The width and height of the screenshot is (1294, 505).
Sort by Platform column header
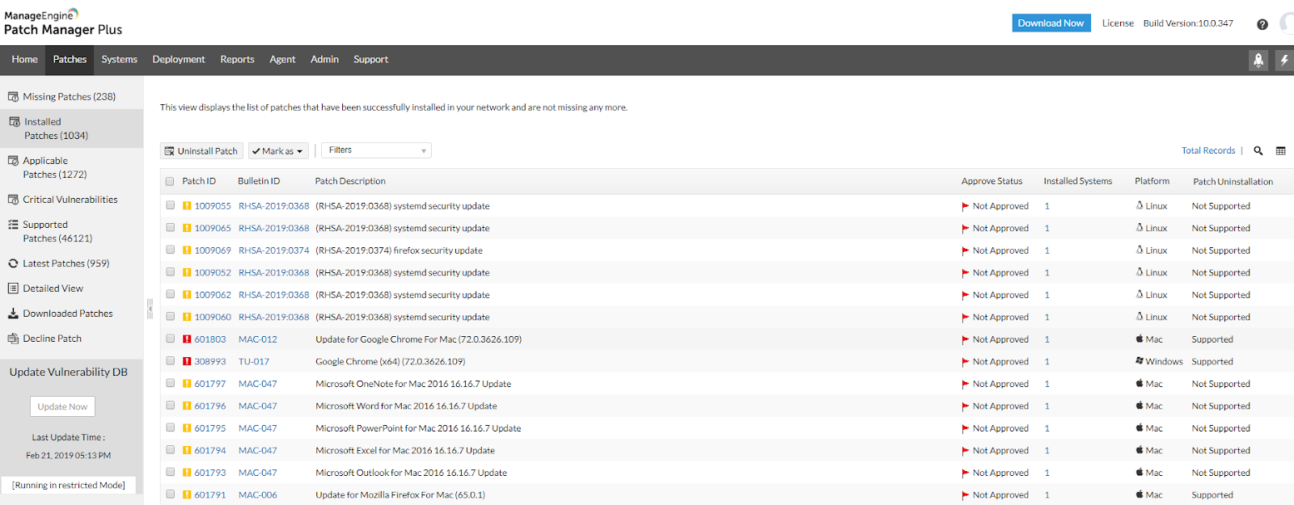pos(1152,181)
